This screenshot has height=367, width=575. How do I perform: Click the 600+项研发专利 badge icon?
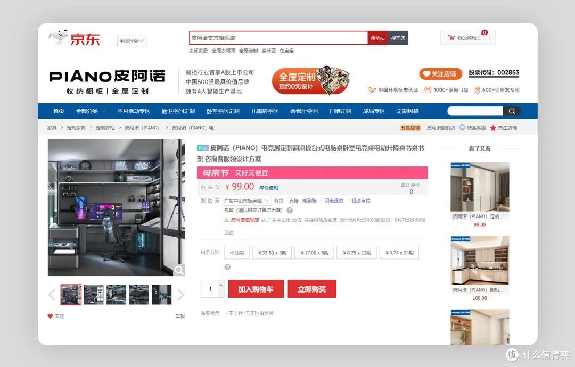click(477, 90)
